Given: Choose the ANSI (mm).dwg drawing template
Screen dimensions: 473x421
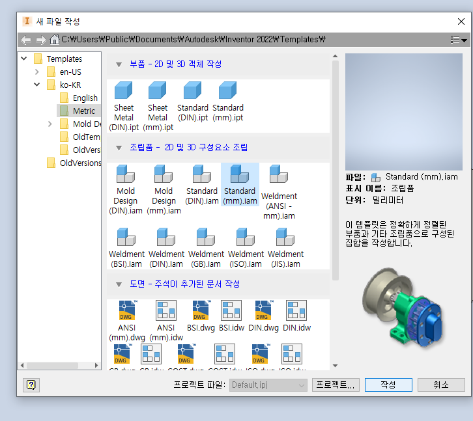Looking at the screenshot, I should pos(126,321).
